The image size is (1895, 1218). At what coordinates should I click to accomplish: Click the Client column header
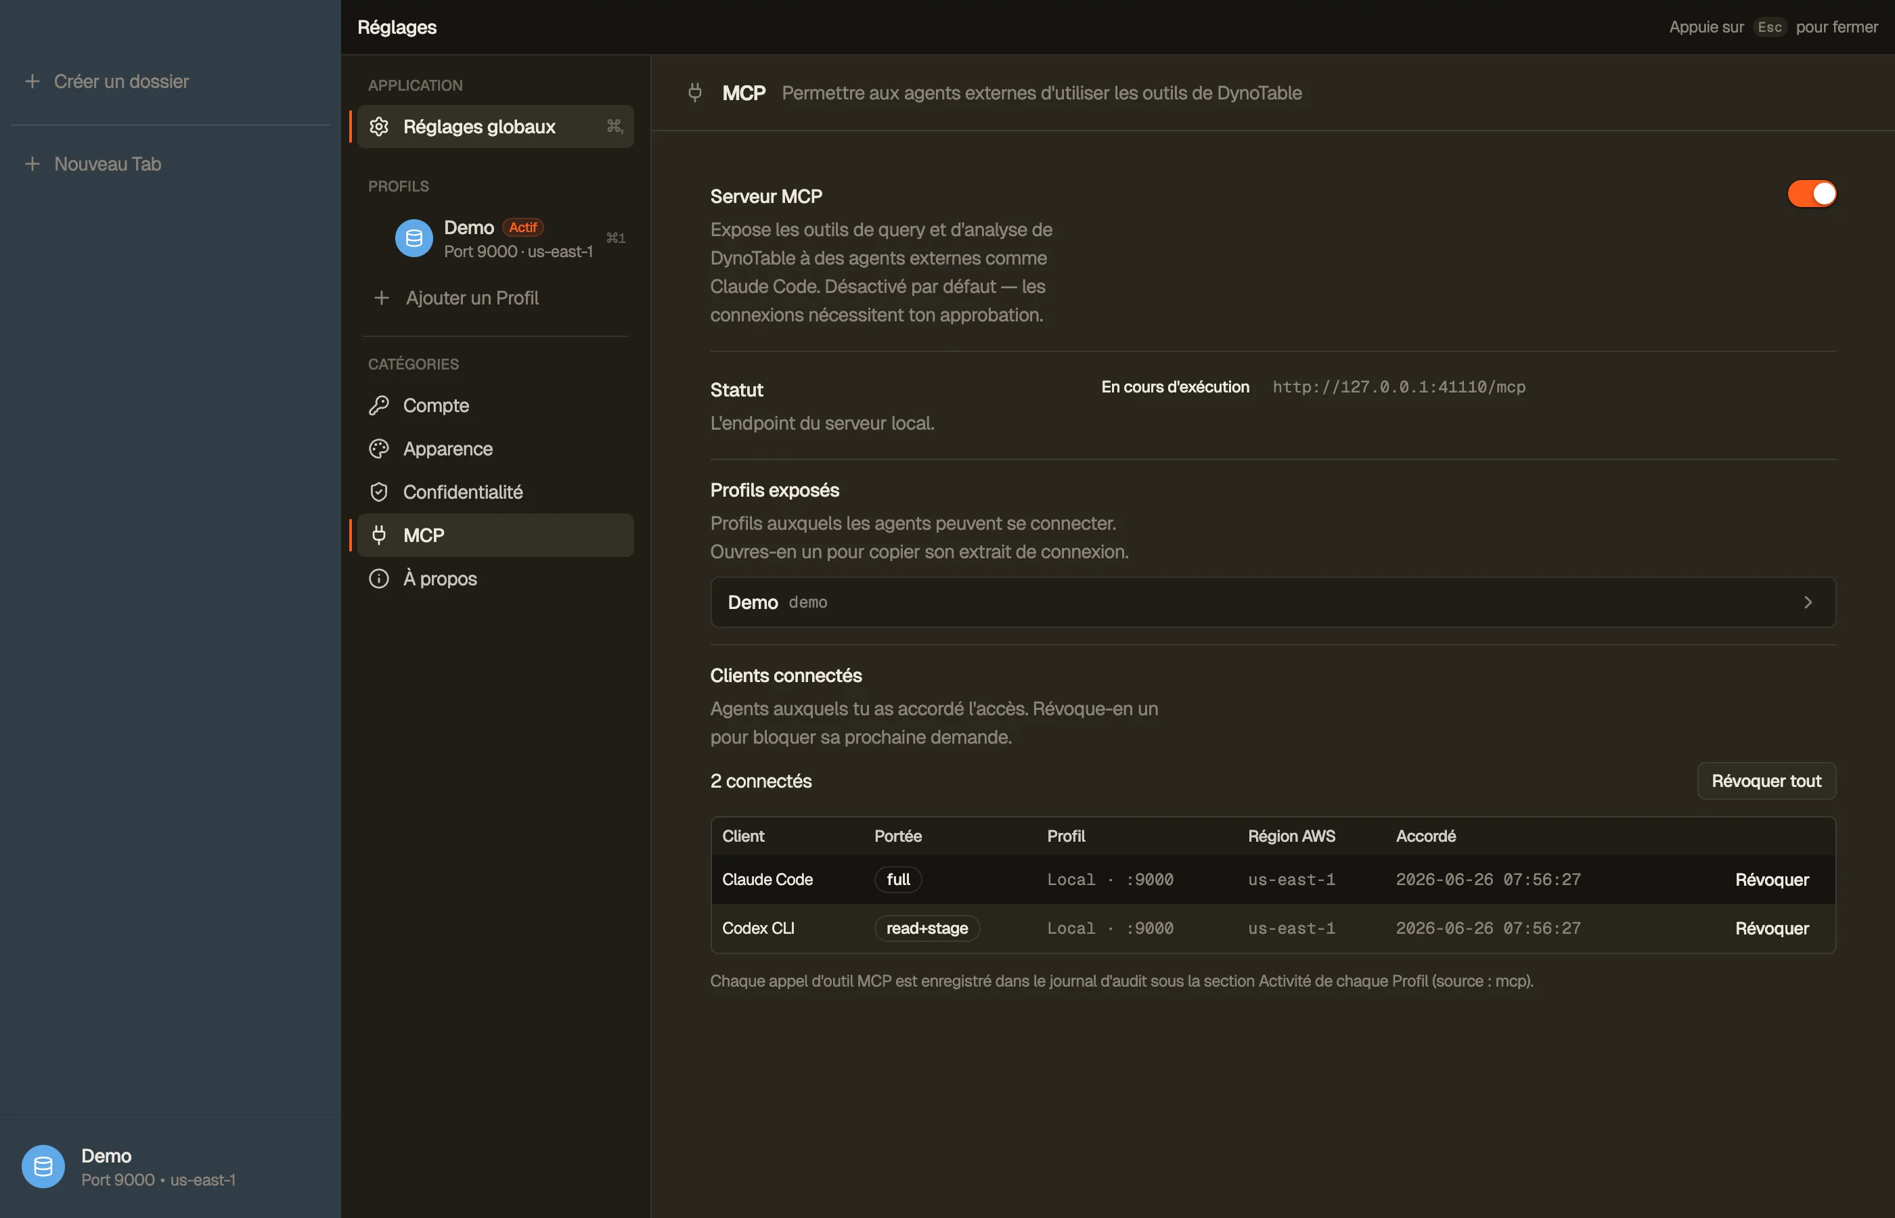(742, 836)
